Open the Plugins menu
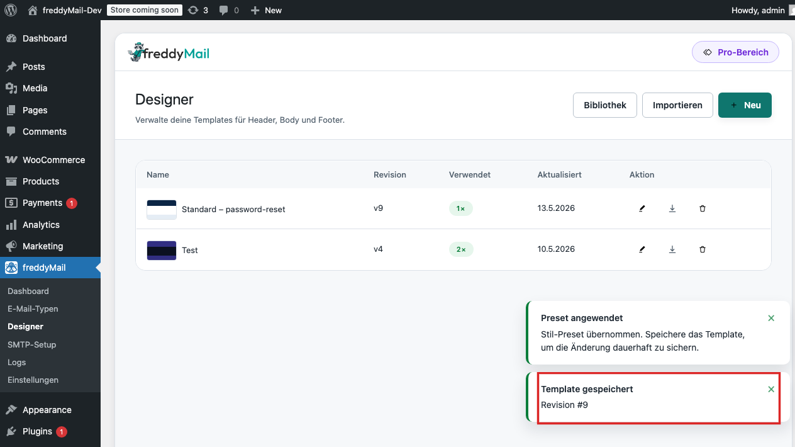This screenshot has height=447, width=795. click(50, 431)
